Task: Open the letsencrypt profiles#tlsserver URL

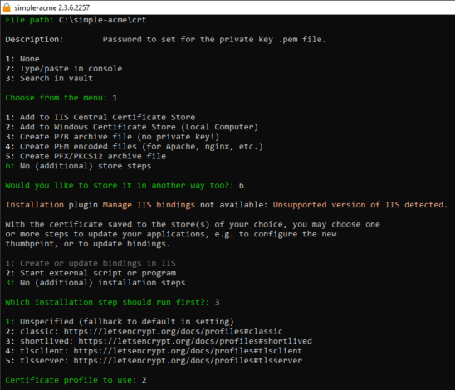Action: 188,361
